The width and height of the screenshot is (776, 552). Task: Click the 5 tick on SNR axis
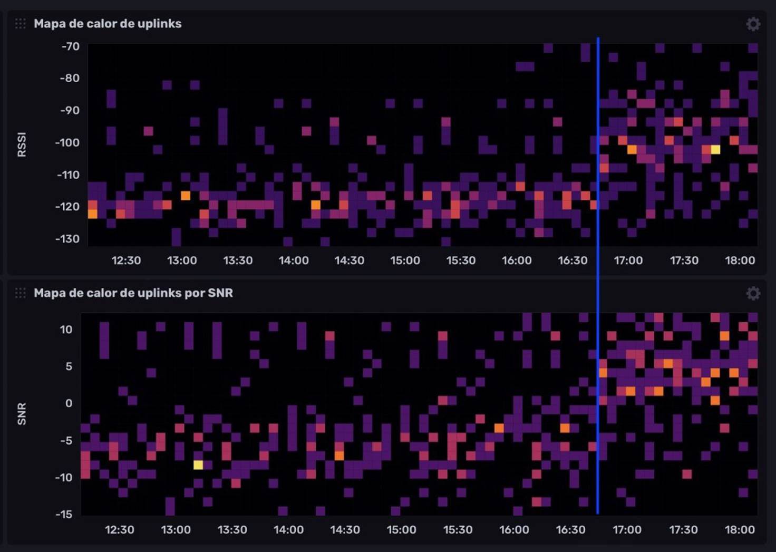(x=69, y=366)
